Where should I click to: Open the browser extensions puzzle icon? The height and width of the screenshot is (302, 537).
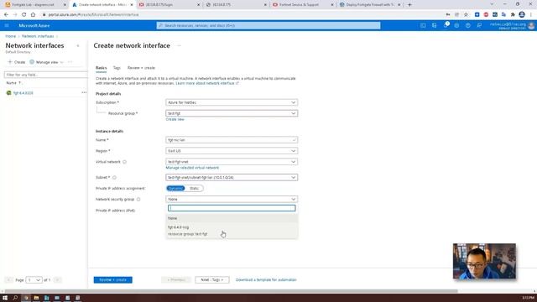point(513,15)
